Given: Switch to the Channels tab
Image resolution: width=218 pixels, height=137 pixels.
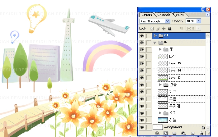Looking at the screenshot, I should (x=164, y=15).
